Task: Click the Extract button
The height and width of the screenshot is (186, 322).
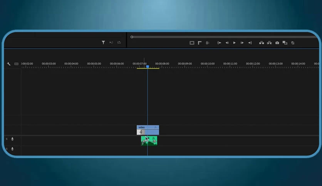Action: tap(269, 43)
